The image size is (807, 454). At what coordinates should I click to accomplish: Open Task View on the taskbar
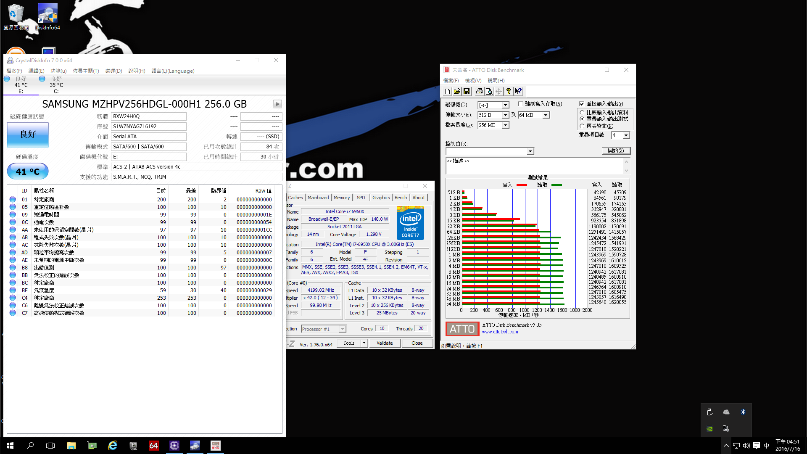pos(50,446)
